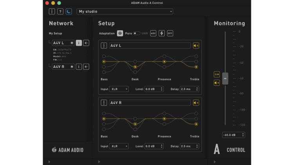The width and height of the screenshot is (294, 165).
Task: Select the active Desk cut node for A4V L
Action: tap(135, 67)
